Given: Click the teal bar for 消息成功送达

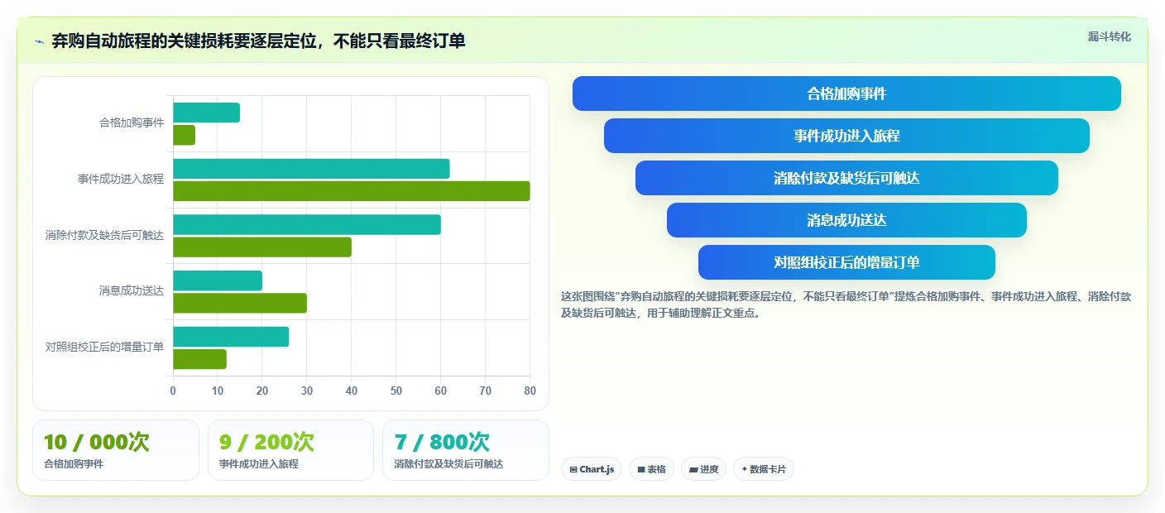Looking at the screenshot, I should [218, 280].
